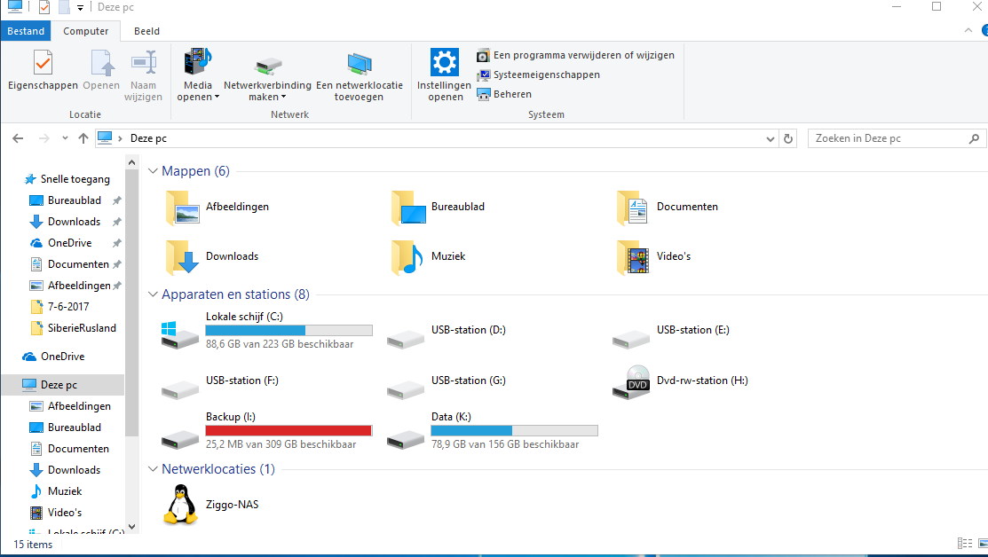
Task: Click the red Backup (I:) usage bar
Action: (x=288, y=430)
